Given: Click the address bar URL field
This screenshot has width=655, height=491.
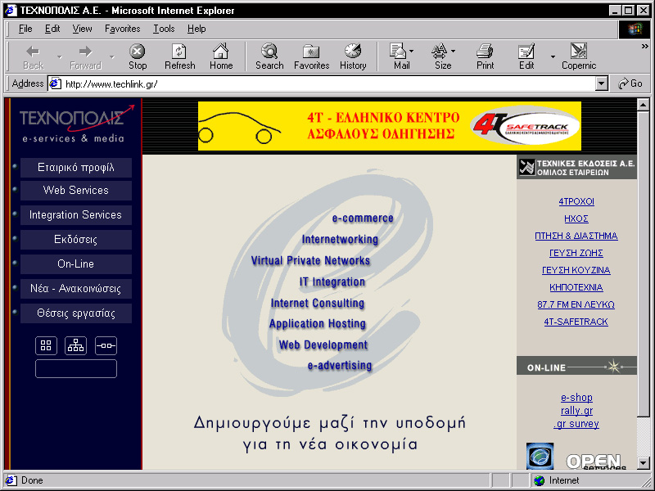Looking at the screenshot, I should click(x=322, y=84).
